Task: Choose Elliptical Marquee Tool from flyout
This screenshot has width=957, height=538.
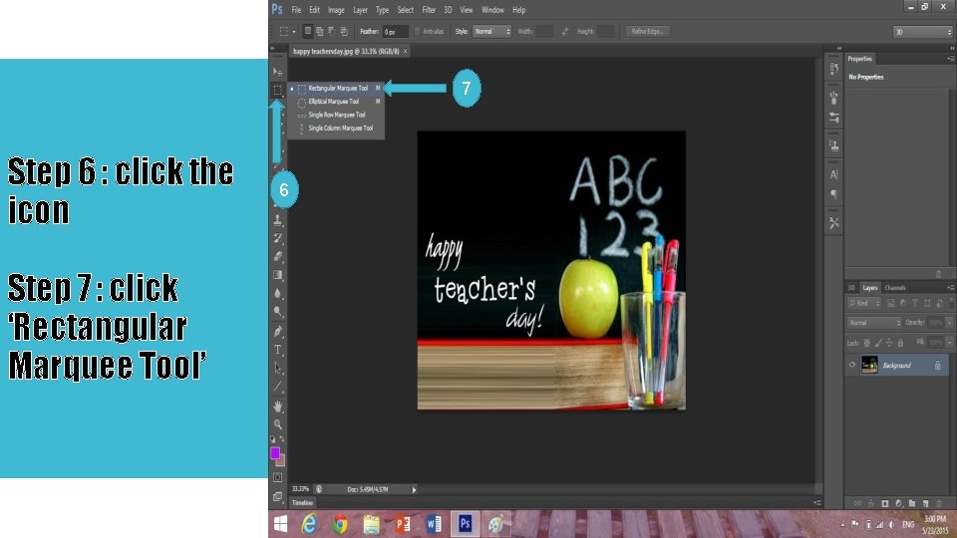Action: tap(336, 102)
